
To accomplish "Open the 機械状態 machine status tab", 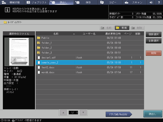I will pos(12,2).
